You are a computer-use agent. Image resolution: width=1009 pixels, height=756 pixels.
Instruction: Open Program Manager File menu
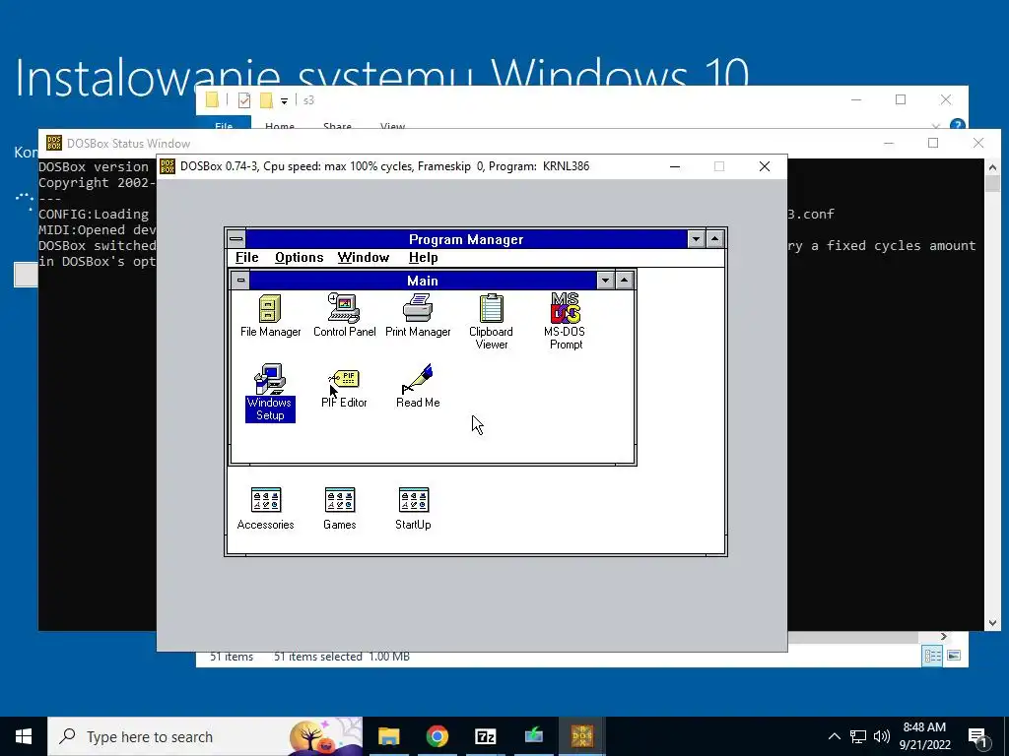246,258
